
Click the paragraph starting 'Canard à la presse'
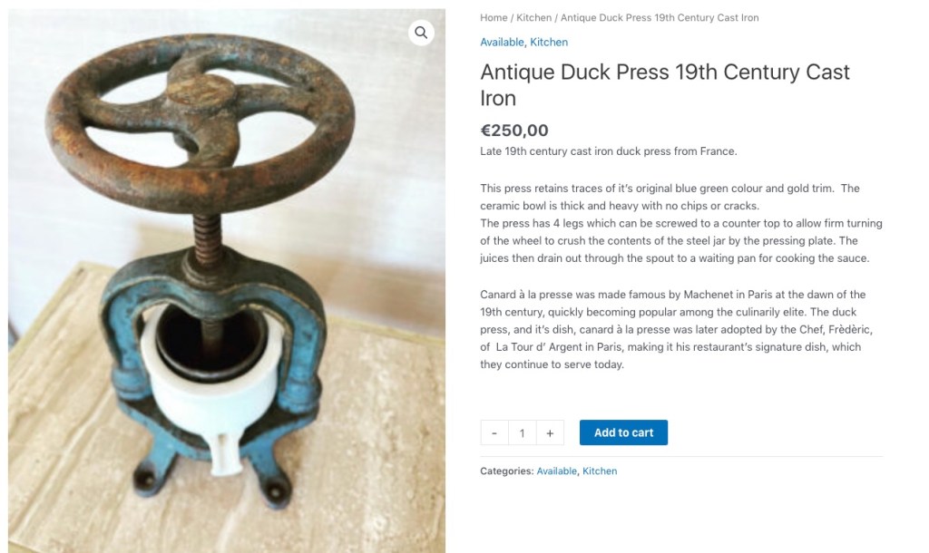point(676,329)
